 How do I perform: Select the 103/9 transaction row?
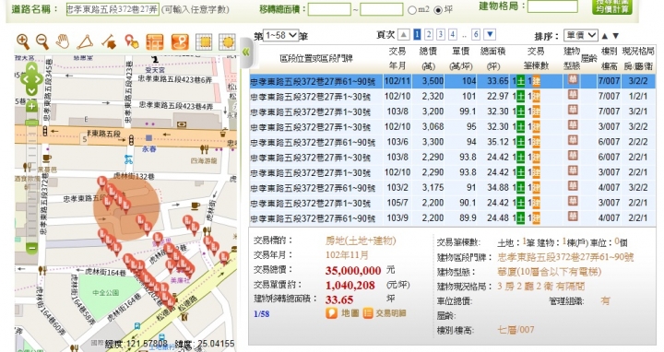(x=452, y=218)
